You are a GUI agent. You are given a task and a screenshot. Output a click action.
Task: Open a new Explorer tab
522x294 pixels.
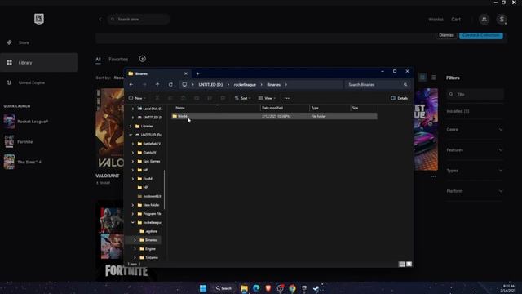(x=197, y=73)
